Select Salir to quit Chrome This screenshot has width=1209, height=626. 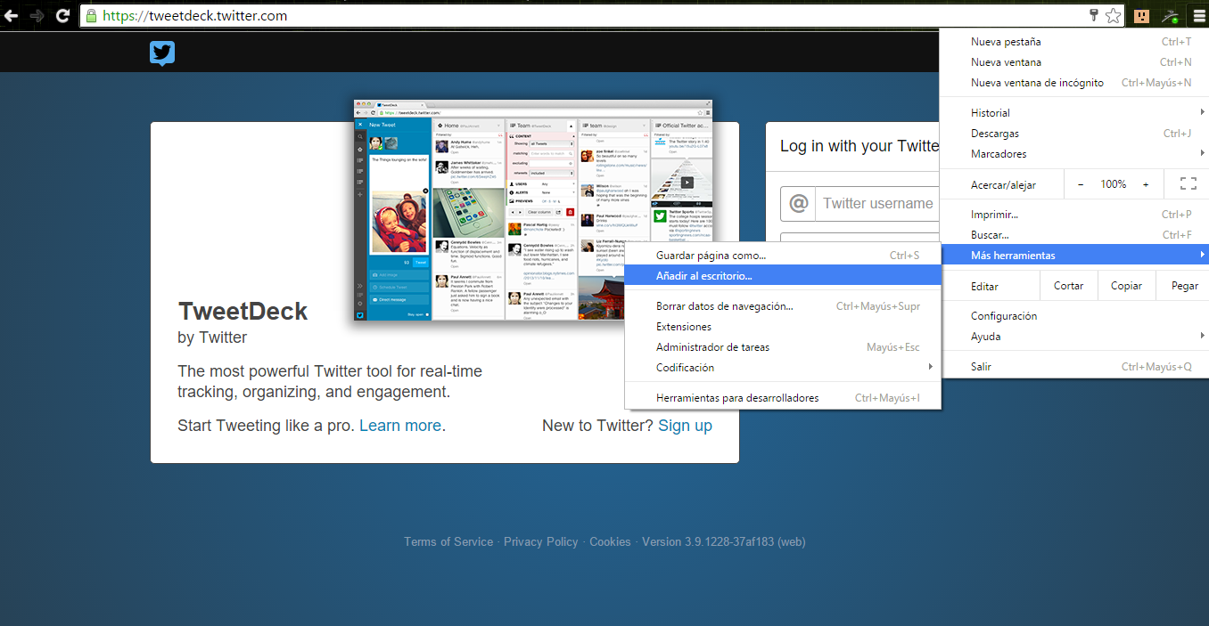pos(1074,367)
